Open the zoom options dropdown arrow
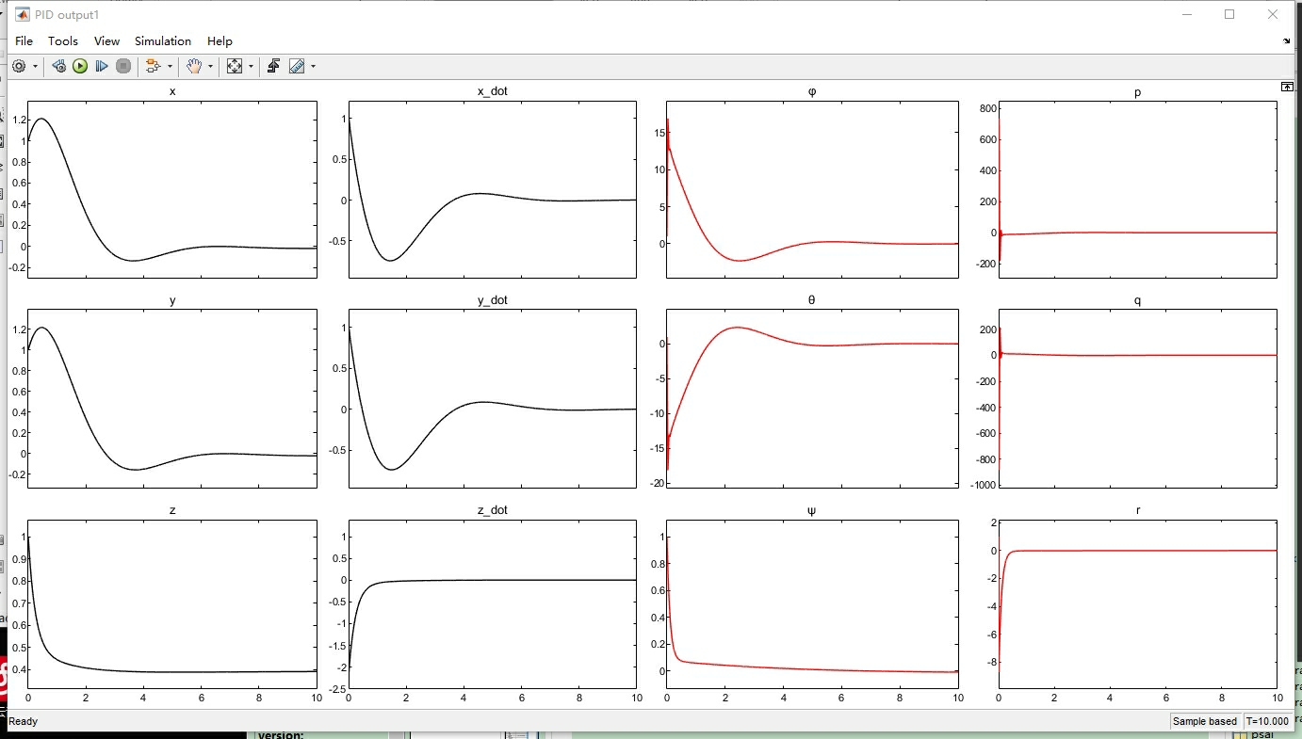 [251, 66]
